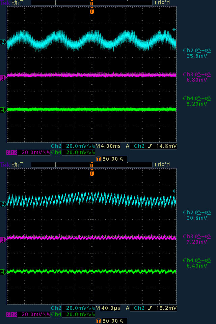Click channel 2 ground marker in 4.00ms capture
The image size is (216, 324).
click(x=3, y=42)
